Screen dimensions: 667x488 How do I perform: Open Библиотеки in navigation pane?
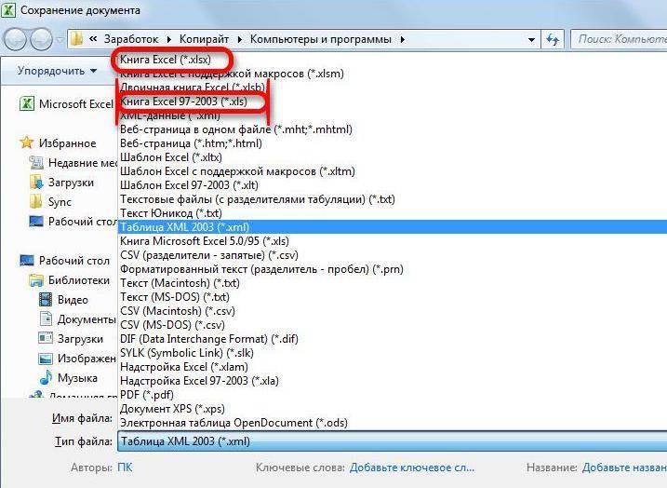coord(70,279)
